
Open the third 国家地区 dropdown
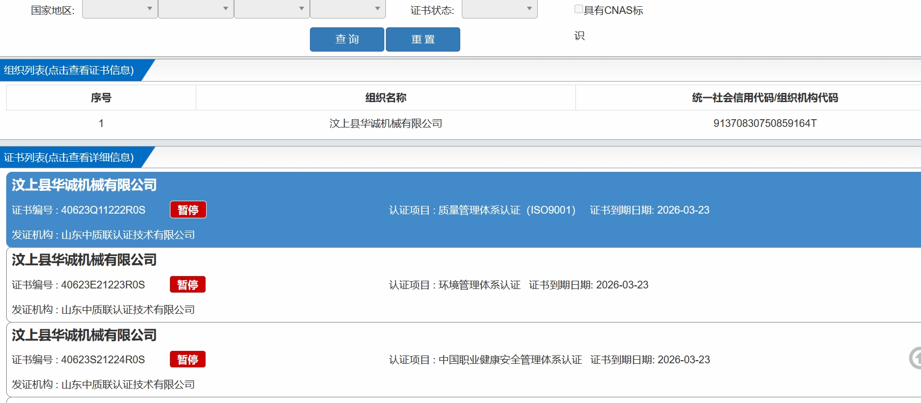272,9
